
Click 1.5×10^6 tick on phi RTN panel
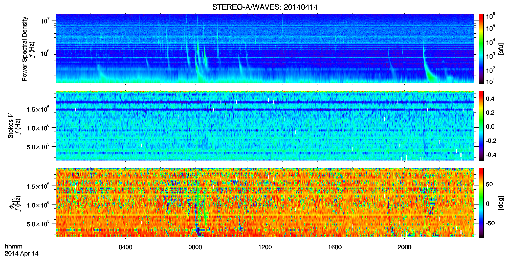38,186
